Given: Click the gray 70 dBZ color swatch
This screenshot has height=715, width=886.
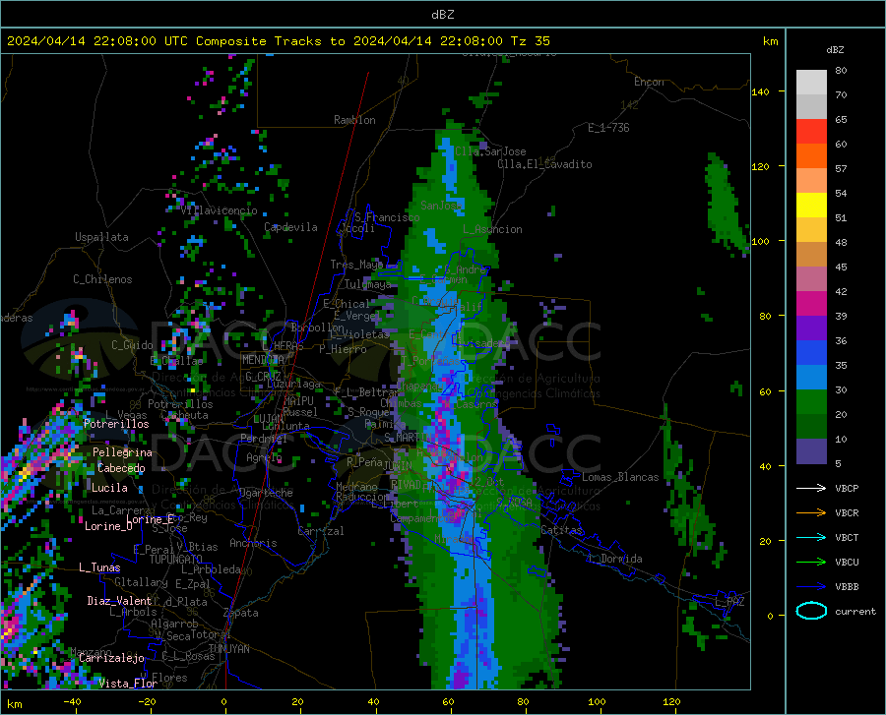Looking at the screenshot, I should click(811, 106).
